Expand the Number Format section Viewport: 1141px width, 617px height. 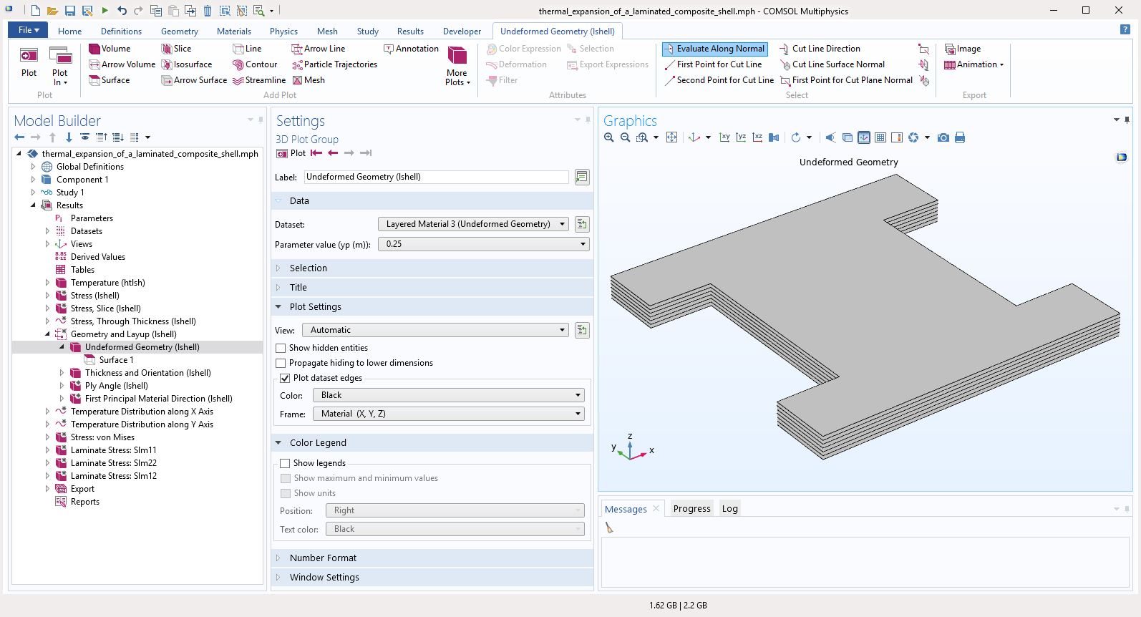click(323, 558)
